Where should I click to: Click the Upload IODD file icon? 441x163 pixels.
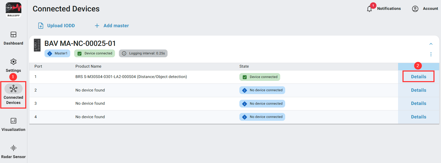point(41,26)
